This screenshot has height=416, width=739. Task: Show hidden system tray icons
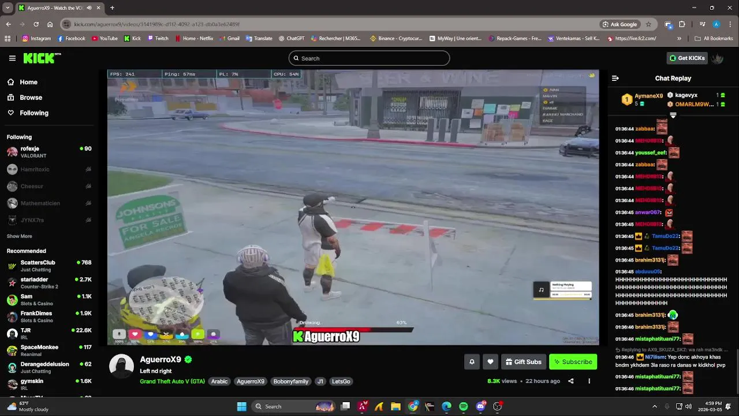[x=654, y=406]
